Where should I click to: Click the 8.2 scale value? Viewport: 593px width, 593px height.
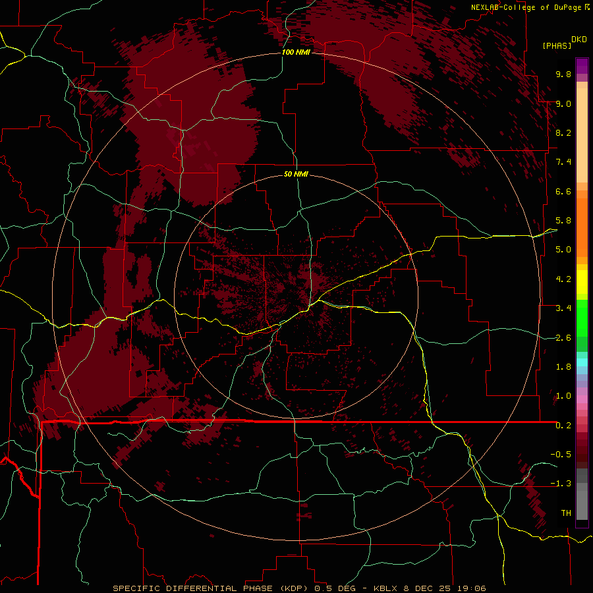(x=563, y=132)
